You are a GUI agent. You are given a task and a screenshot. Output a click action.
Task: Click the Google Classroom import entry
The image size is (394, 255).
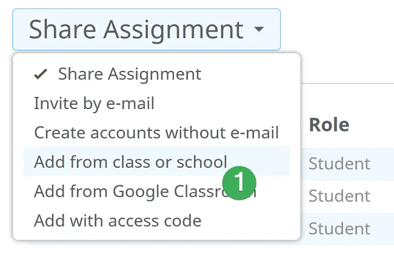pyautogui.click(x=156, y=191)
